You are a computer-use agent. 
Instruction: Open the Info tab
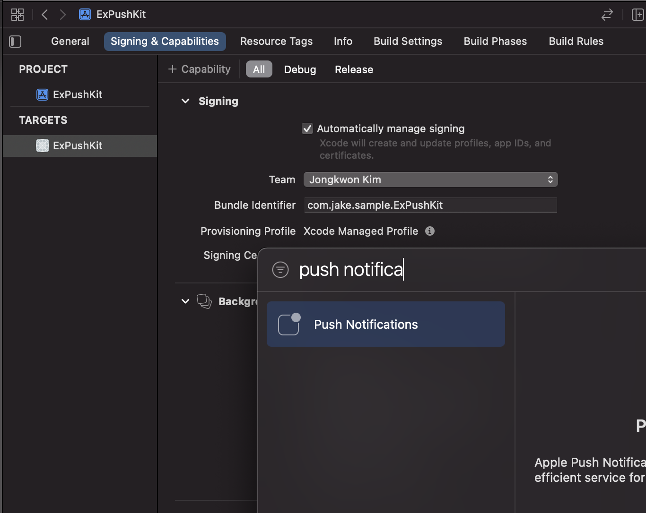click(x=343, y=41)
